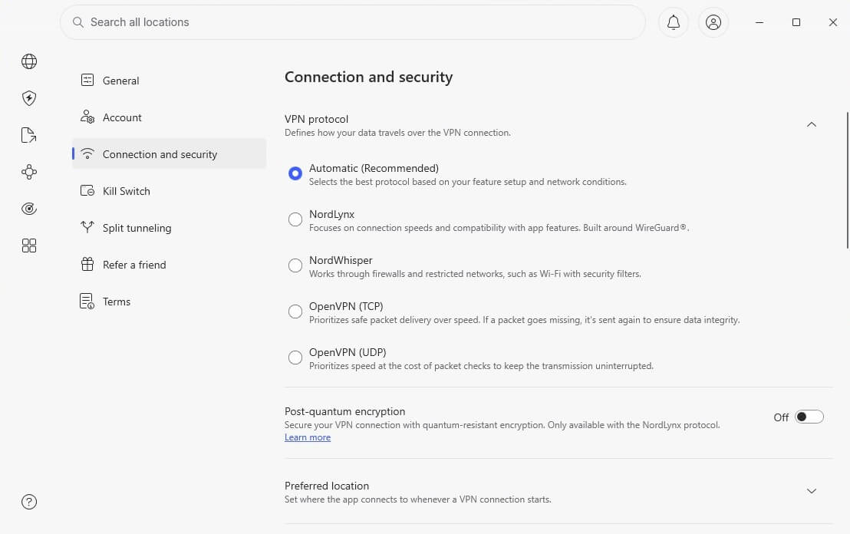Screen dimensions: 850x534
Task: Minimize the NordVPN window
Action: (x=759, y=22)
